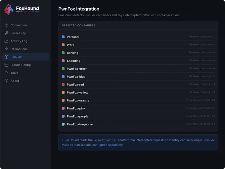The width and height of the screenshot is (225, 169).
Task: Click the firefox-container-12 identifier
Action: coord(201,116)
